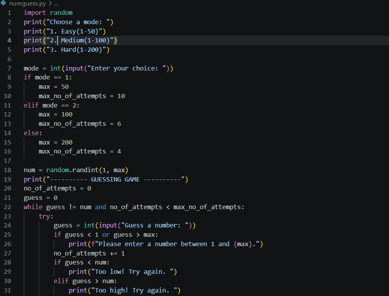Viewport: 389px width, 296px height.
Task: Select line number 4 in gutter
Action: click(9, 41)
